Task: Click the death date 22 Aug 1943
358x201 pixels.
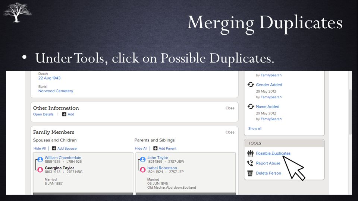Action: pos(49,78)
